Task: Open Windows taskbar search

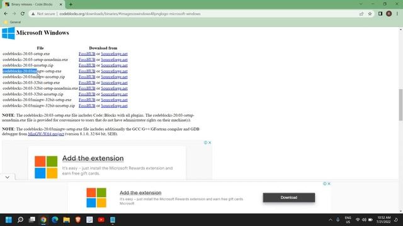Action: click(20, 220)
